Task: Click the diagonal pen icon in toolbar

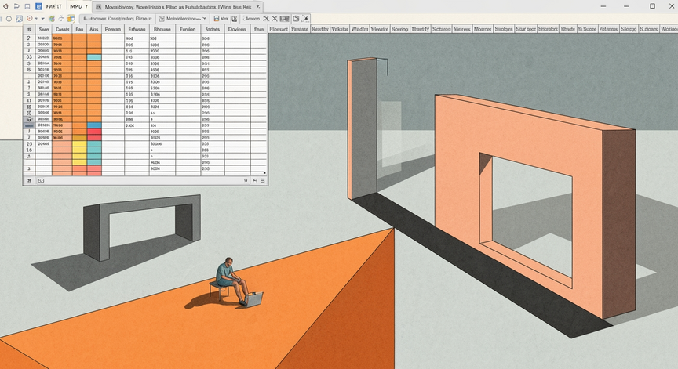Action: (x=305, y=19)
